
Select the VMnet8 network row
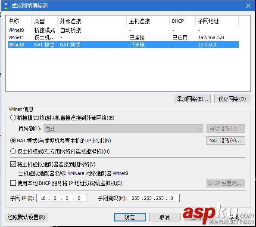coord(123,45)
